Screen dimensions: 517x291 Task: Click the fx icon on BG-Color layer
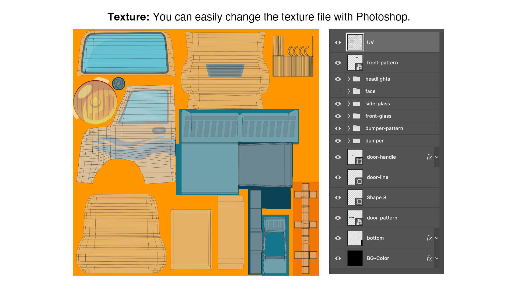(429, 258)
